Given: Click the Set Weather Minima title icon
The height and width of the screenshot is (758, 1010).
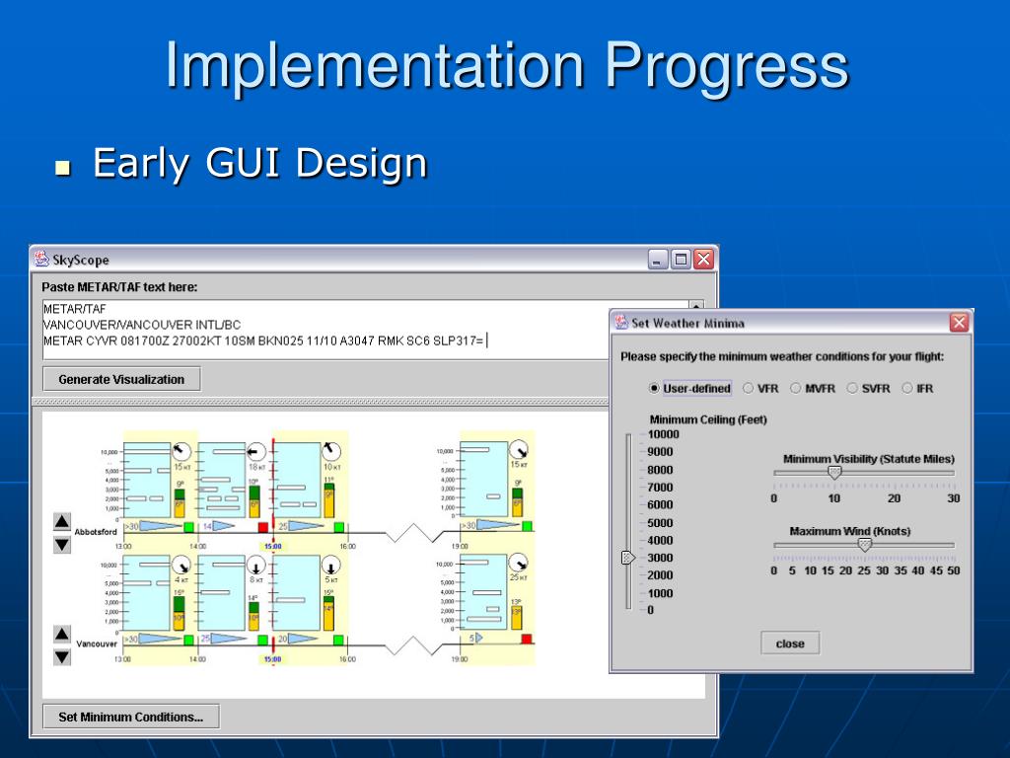Looking at the screenshot, I should pos(621,323).
